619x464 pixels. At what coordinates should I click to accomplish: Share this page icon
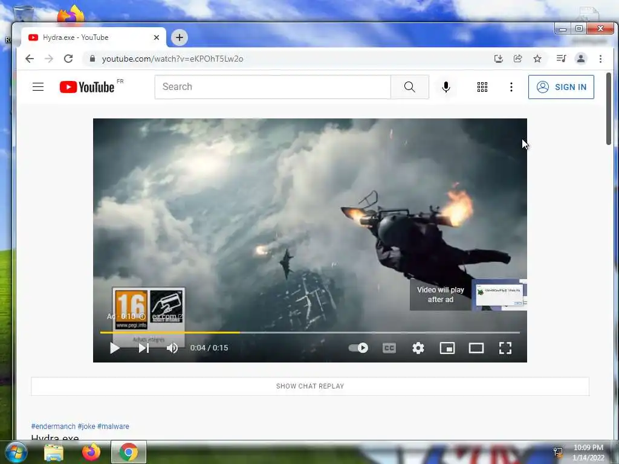pos(517,59)
